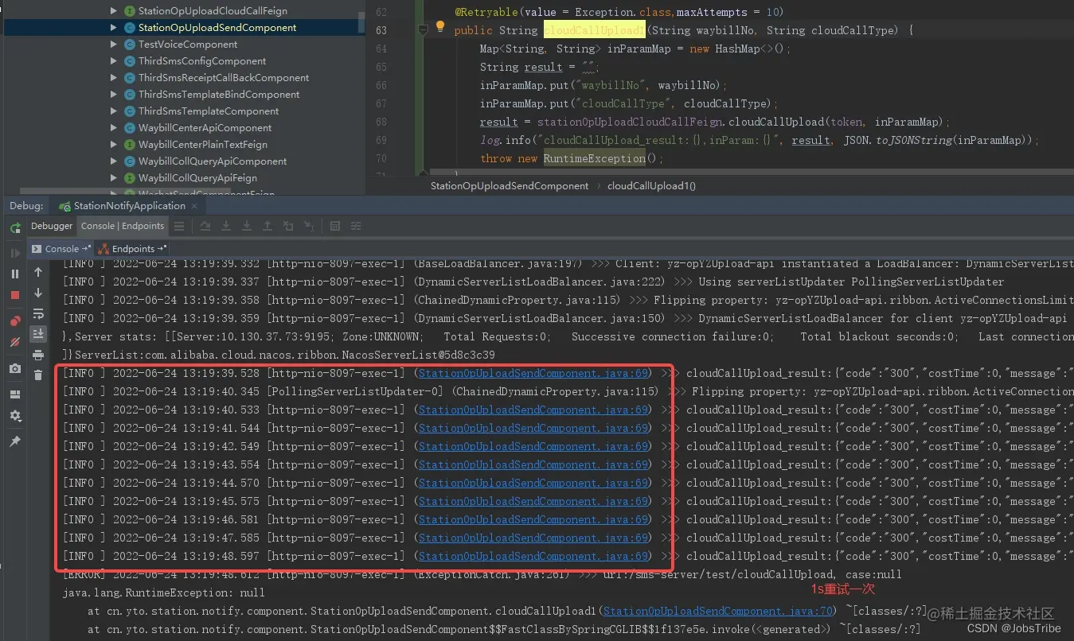
Task: Click the Show Execution Point icon
Action: click(179, 227)
